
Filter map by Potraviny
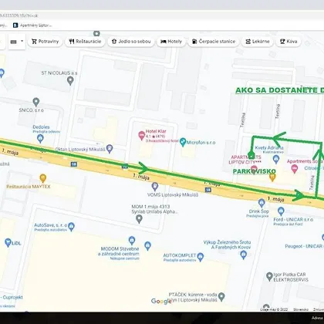click(45, 42)
